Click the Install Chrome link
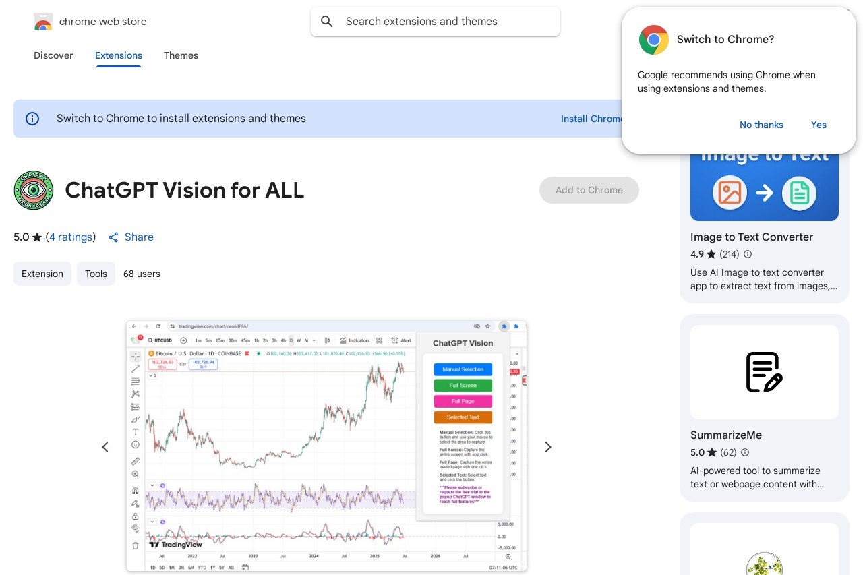This screenshot has height=575, width=863. [592, 119]
